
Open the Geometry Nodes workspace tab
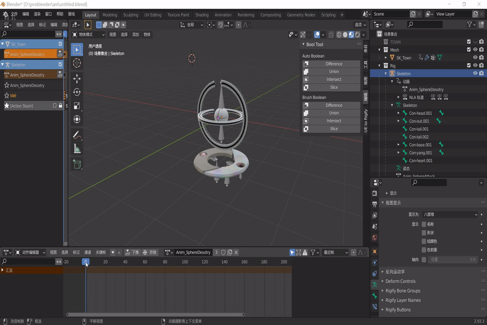click(x=301, y=14)
